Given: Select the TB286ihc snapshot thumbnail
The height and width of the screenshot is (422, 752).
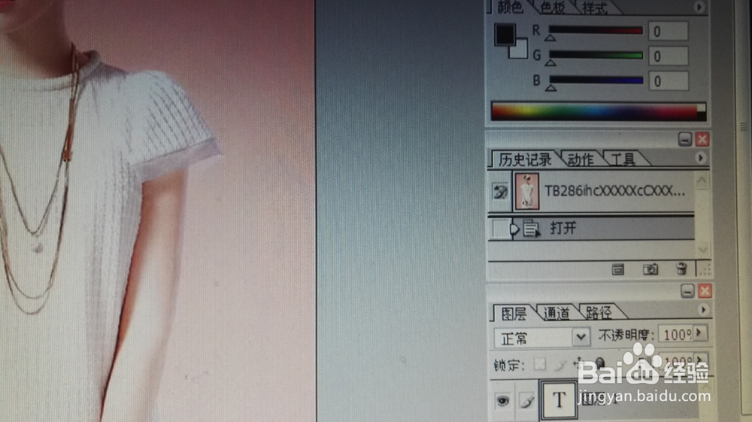Looking at the screenshot, I should click(x=527, y=192).
